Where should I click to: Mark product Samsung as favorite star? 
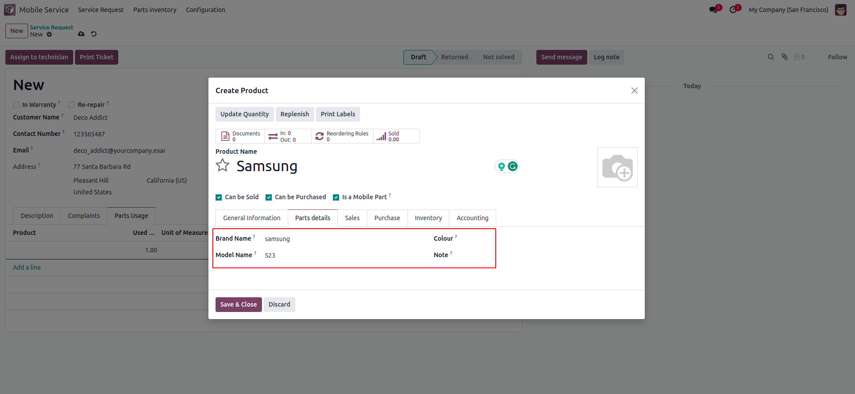click(x=223, y=166)
